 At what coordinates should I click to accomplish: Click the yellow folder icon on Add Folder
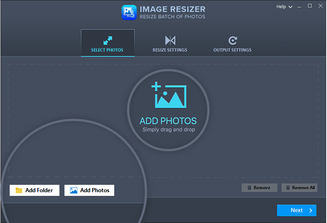[19, 190]
